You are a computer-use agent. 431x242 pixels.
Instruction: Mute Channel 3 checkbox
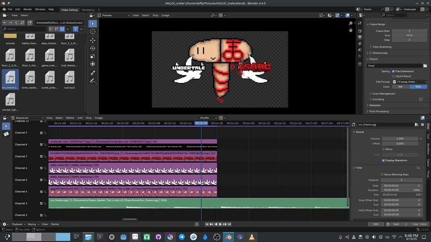(x=41, y=203)
